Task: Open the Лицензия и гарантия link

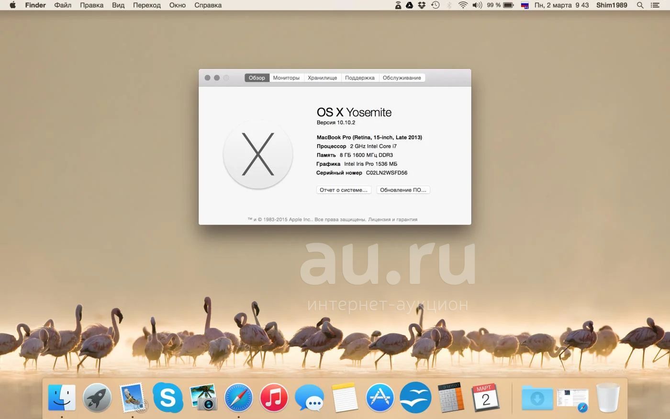Action: (x=393, y=219)
